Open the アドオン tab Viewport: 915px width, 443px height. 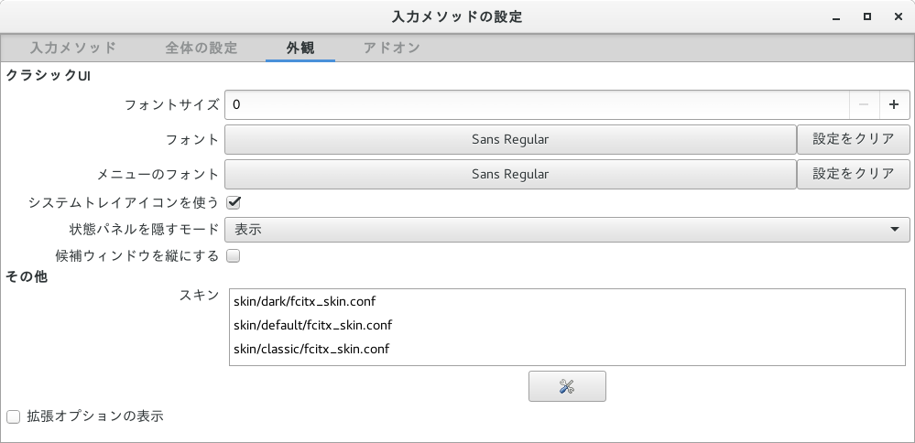(392, 48)
